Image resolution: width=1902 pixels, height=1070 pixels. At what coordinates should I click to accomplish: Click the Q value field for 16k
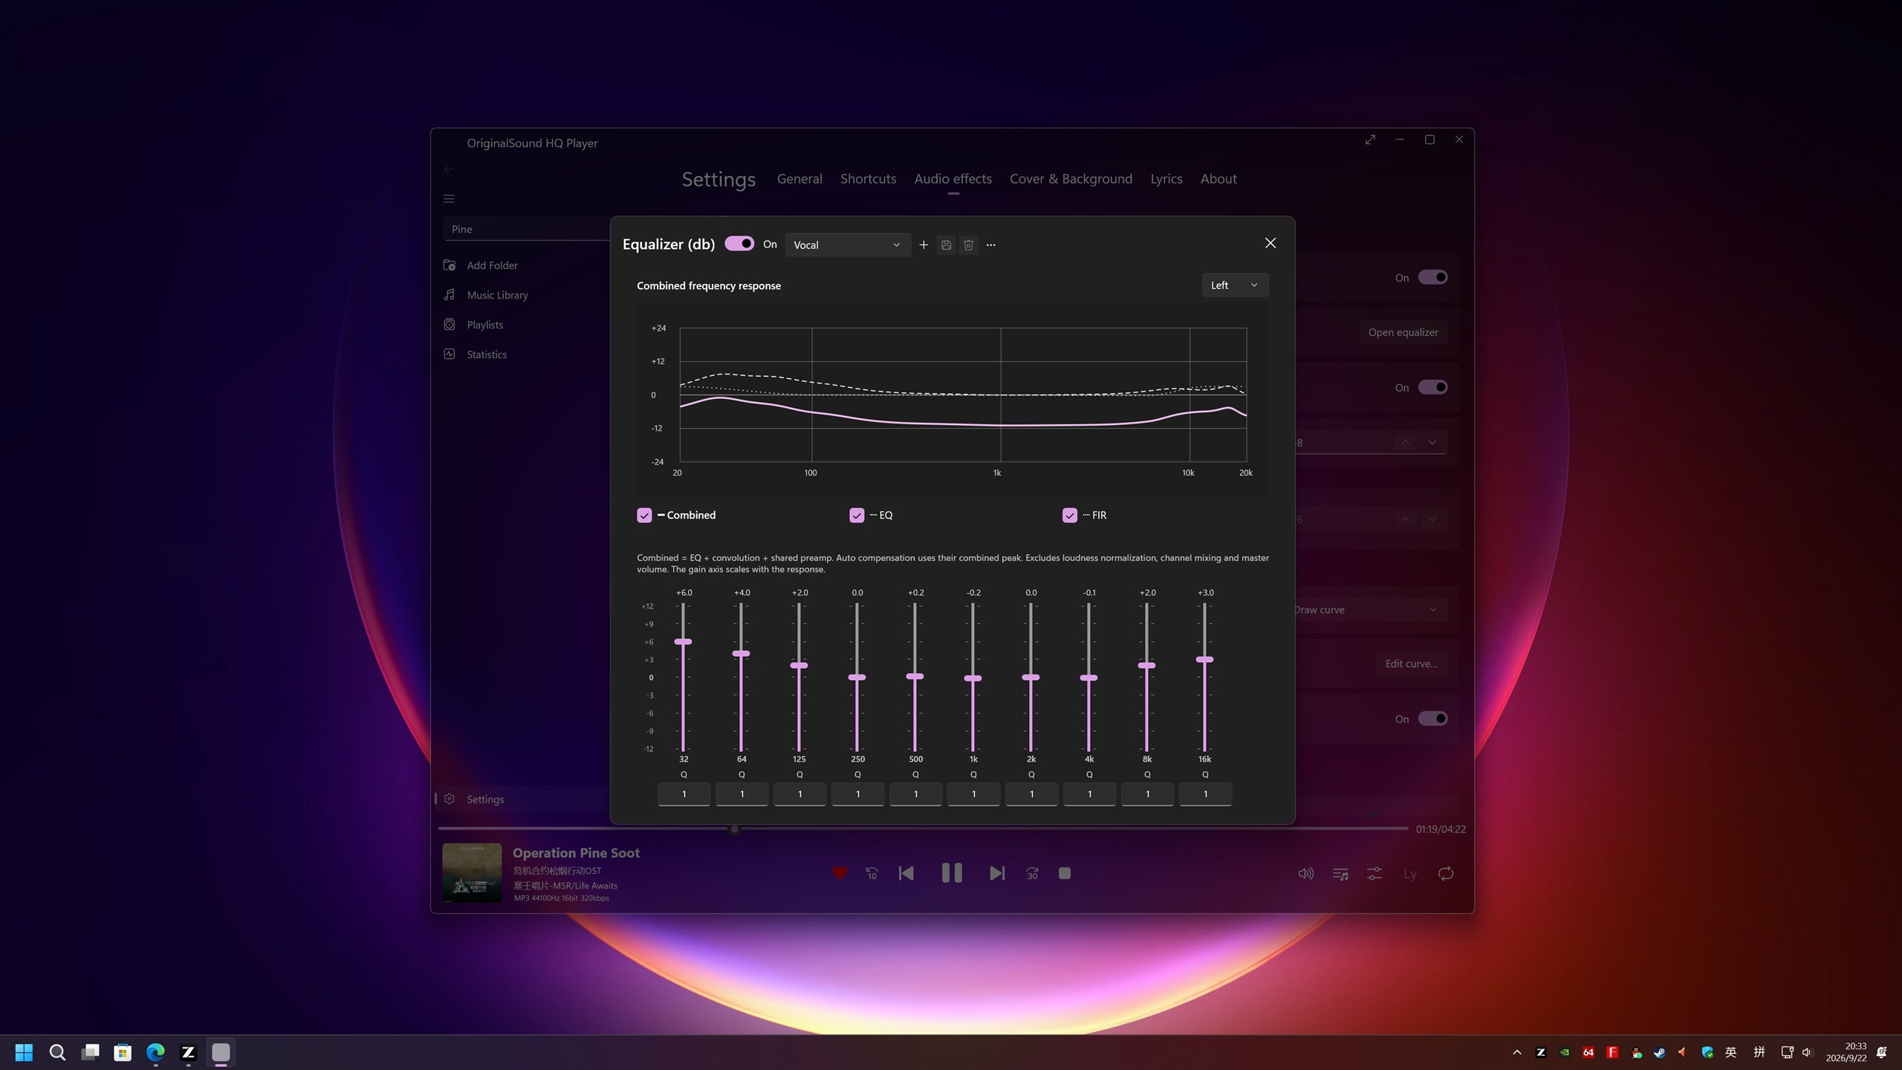pos(1205,794)
